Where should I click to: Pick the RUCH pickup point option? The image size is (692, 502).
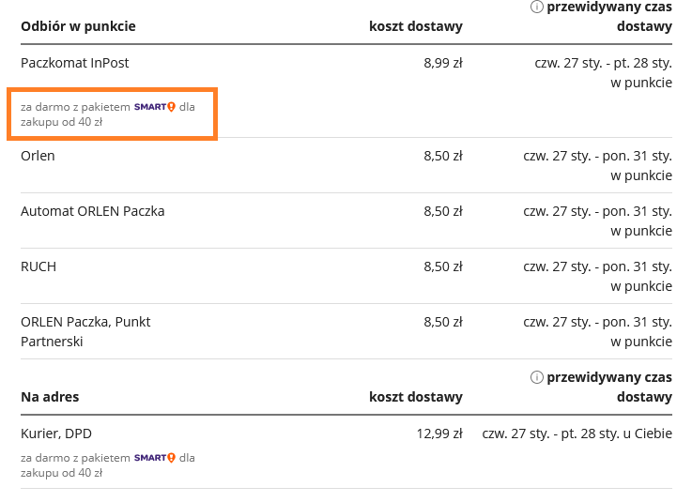click(38, 266)
